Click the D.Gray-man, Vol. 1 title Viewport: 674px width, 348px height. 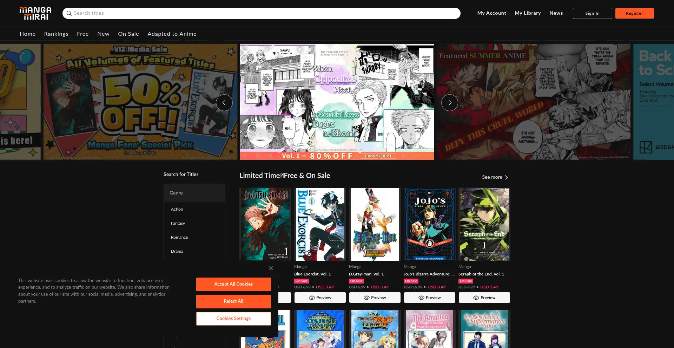click(x=366, y=274)
